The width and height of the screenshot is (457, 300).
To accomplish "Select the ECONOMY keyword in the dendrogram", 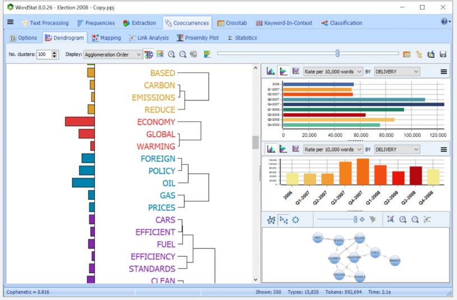I will click(x=156, y=122).
